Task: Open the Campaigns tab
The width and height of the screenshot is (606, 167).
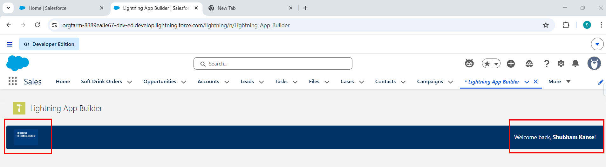Action: [x=430, y=81]
